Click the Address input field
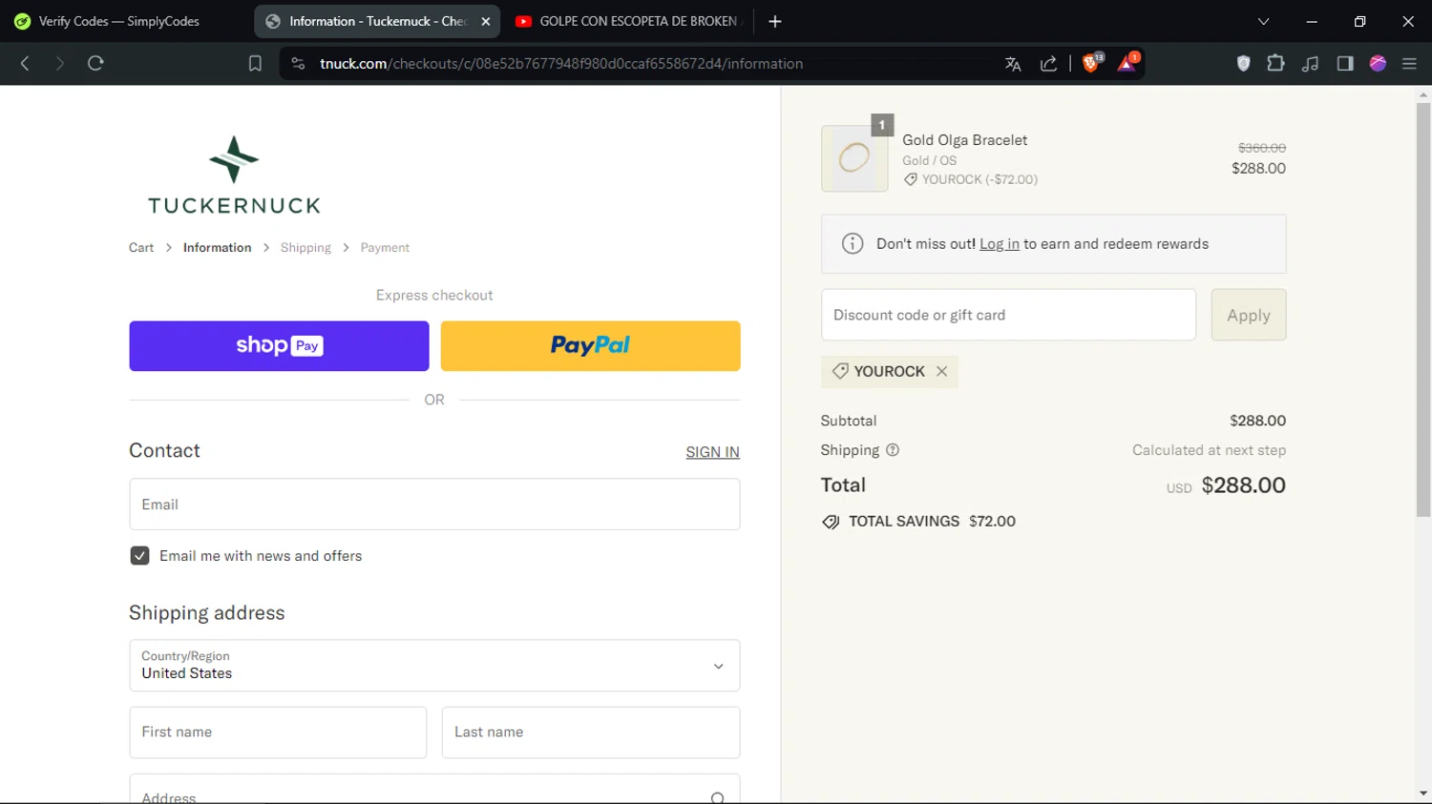Screen dimensions: 1432x804 point(434,791)
